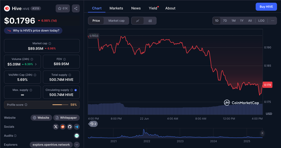This screenshot has width=281, height=148.
Task: Open Hive's Telegram social icon
Action: (x=77, y=127)
